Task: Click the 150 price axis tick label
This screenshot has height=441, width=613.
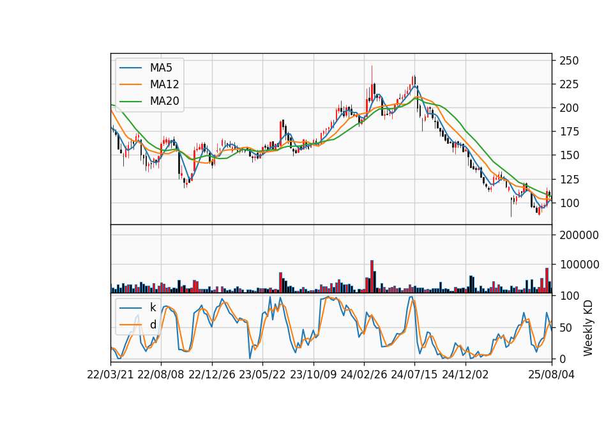Action: tap(569, 155)
